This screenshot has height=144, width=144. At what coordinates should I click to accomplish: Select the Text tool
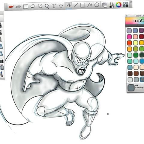click(54, 6)
